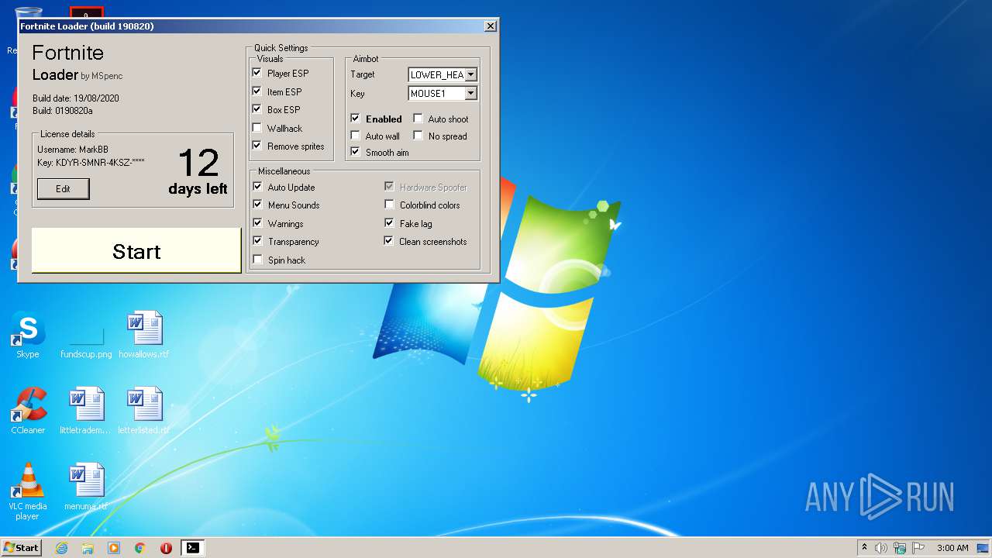Enable the Auto shoot checkbox

[418, 119]
